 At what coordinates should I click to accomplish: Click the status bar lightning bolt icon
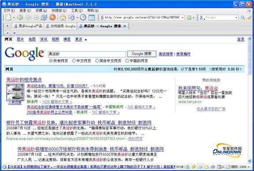(x=194, y=167)
